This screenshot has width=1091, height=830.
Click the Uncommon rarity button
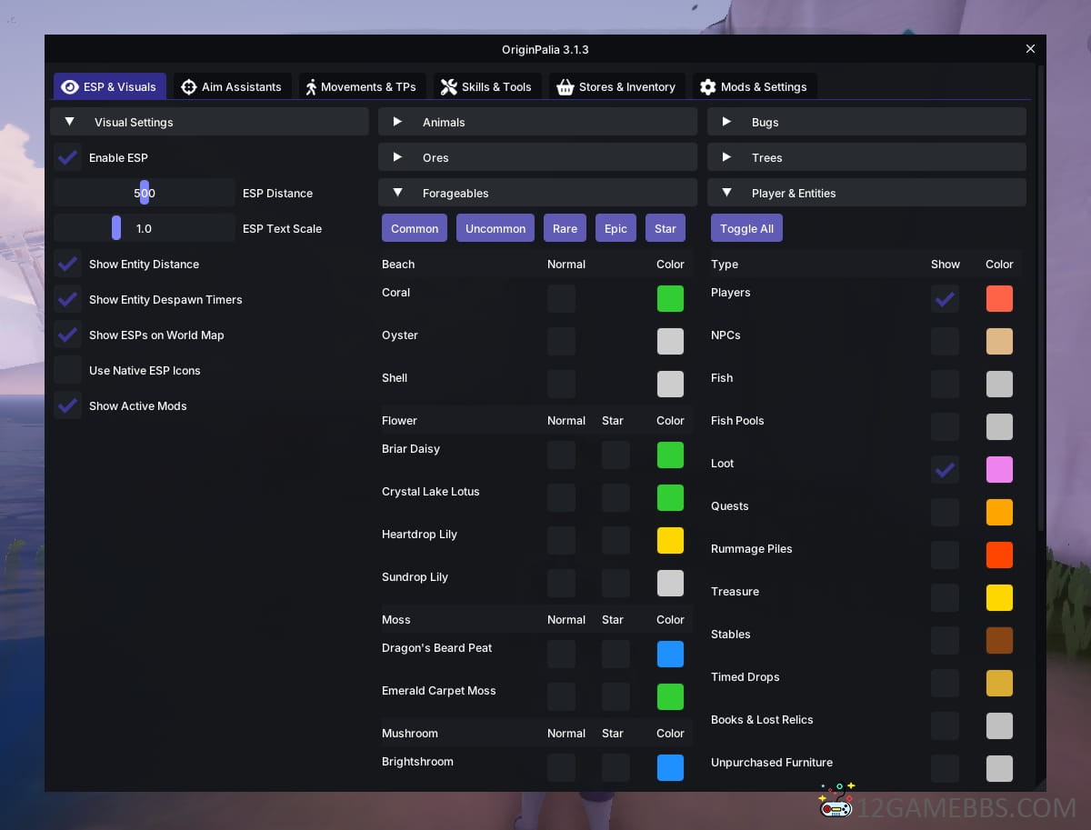coord(495,228)
